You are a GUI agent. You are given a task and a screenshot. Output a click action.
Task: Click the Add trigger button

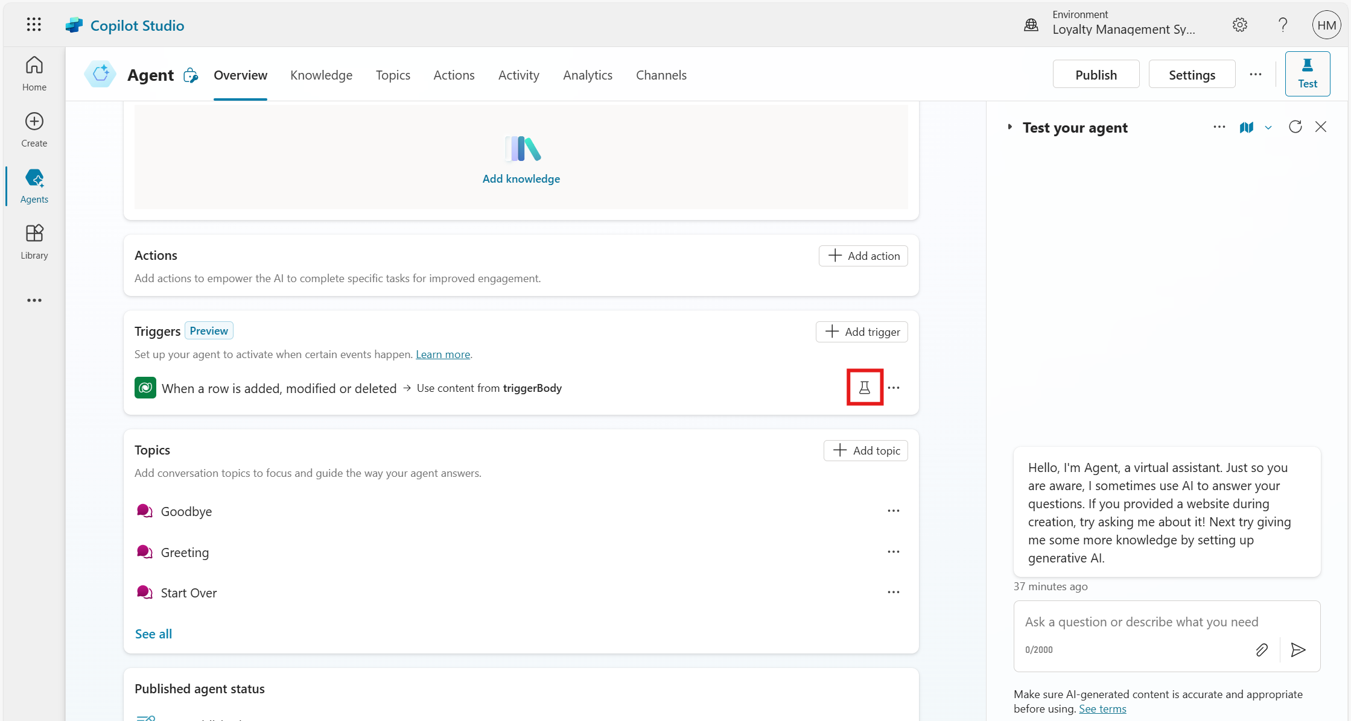coord(861,332)
